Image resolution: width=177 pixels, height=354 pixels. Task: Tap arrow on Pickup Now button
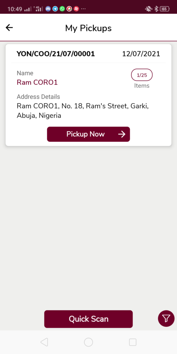(122, 134)
